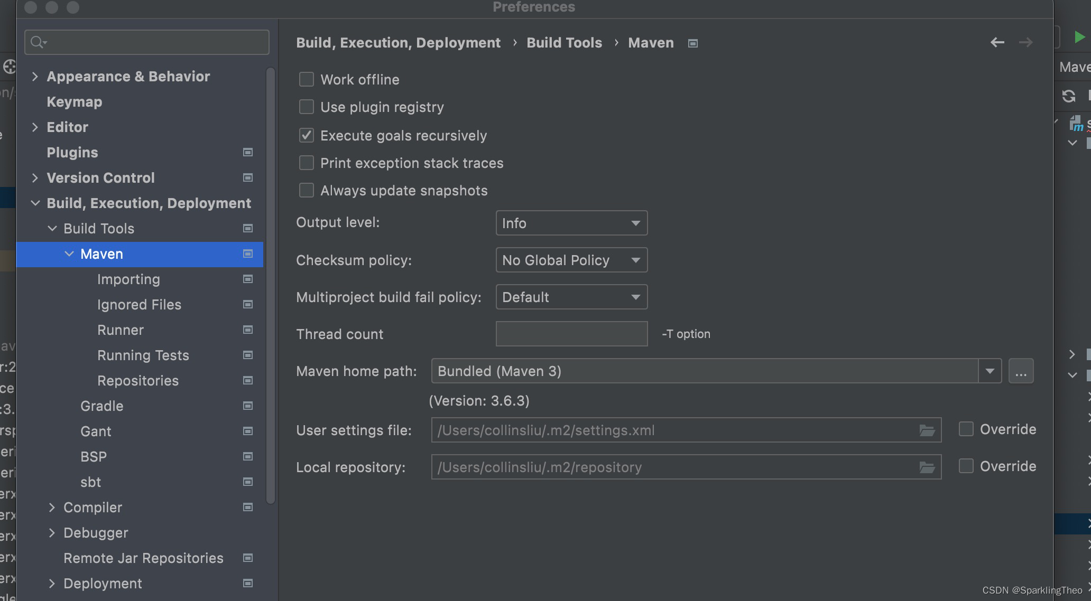Click folder browse icon for Local repository
The width and height of the screenshot is (1091, 601).
(x=927, y=467)
